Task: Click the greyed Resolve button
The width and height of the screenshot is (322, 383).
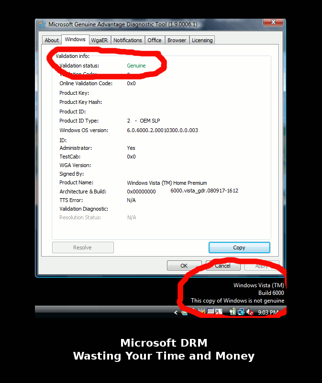Action: (x=83, y=248)
